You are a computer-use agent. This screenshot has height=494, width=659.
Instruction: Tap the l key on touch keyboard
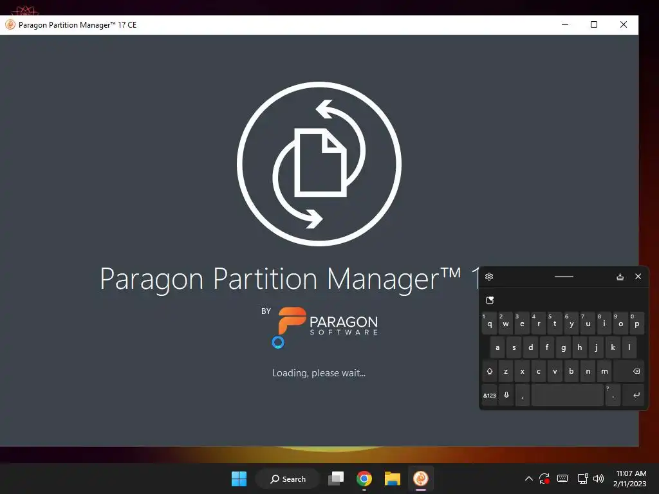(629, 347)
